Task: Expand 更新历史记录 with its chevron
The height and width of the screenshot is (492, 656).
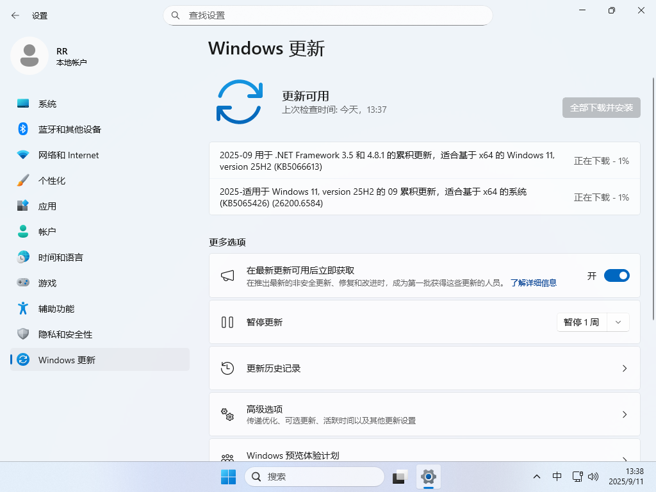Action: (x=625, y=368)
